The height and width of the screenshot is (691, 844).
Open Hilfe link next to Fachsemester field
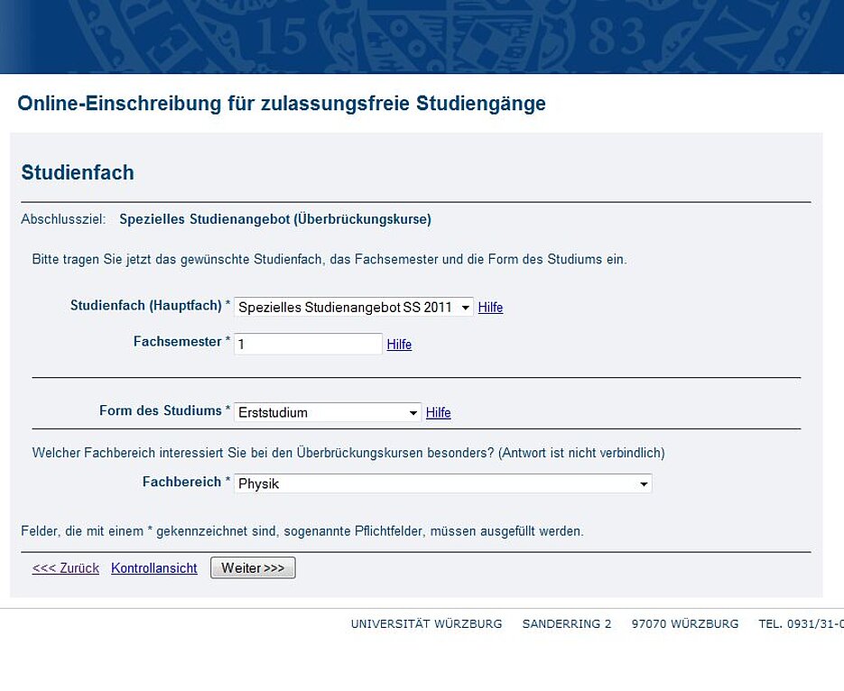pyautogui.click(x=399, y=345)
